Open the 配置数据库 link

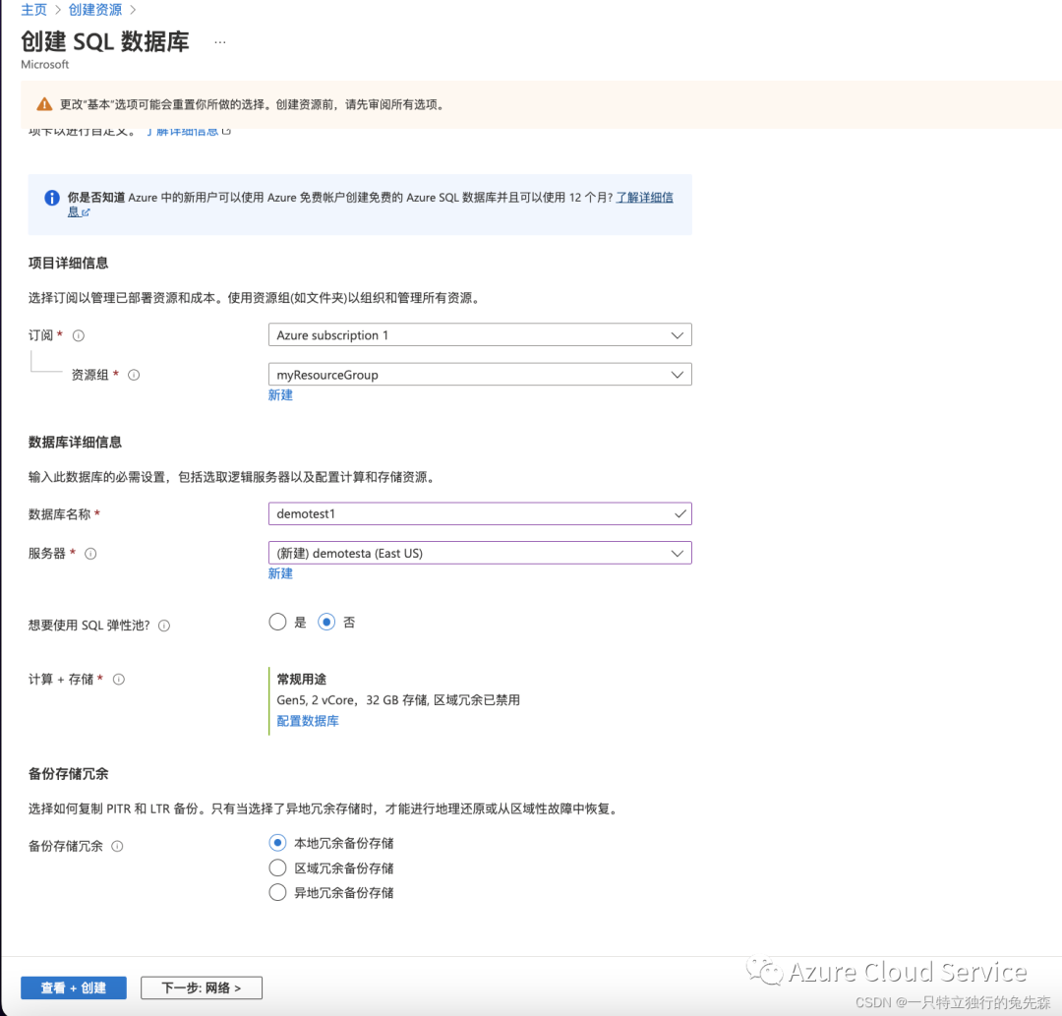(308, 721)
